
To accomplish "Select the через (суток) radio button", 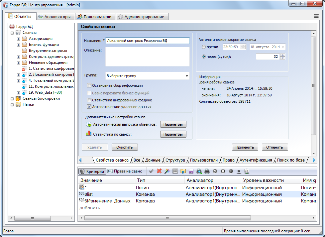I will pyautogui.click(x=204, y=57).
